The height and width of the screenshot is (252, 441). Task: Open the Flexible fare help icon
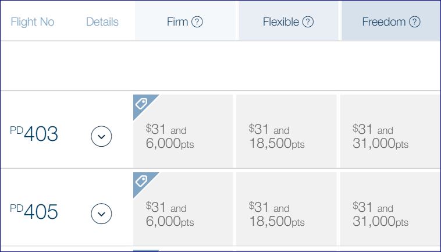(x=308, y=22)
